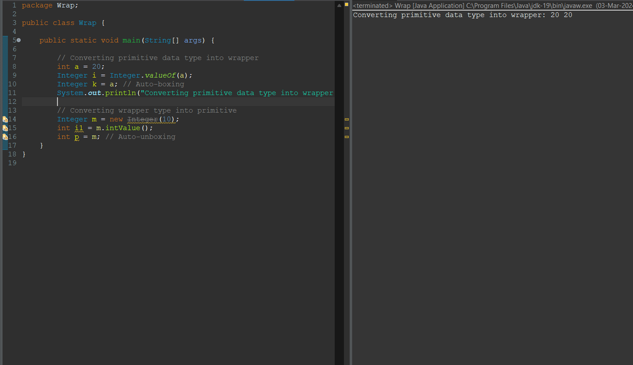Screen dimensions: 633x365
Task: Click the '// Auto-boxing' comment
Action: pos(154,84)
